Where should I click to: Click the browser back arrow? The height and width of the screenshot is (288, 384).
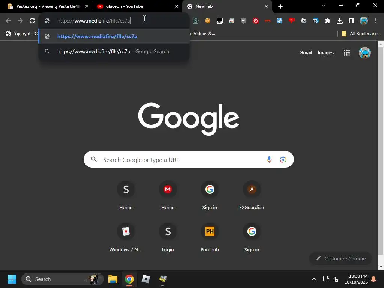click(8, 21)
